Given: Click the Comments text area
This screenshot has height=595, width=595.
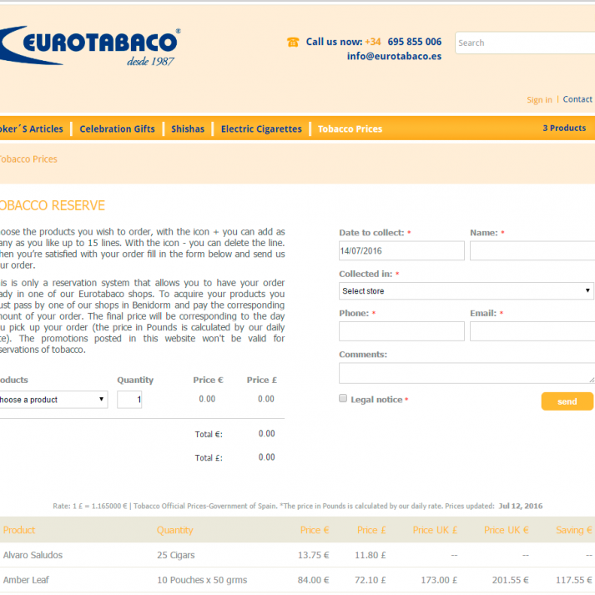Looking at the screenshot, I should (x=467, y=373).
